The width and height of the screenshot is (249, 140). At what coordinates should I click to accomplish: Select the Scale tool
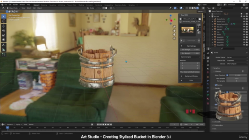coord(4,35)
